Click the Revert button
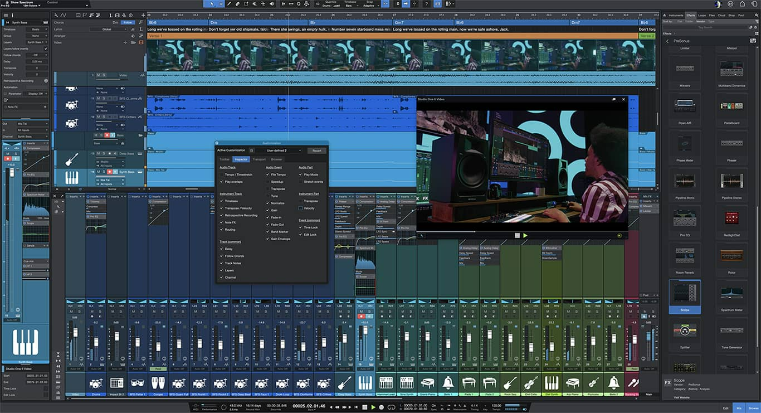The image size is (761, 413). [316, 150]
